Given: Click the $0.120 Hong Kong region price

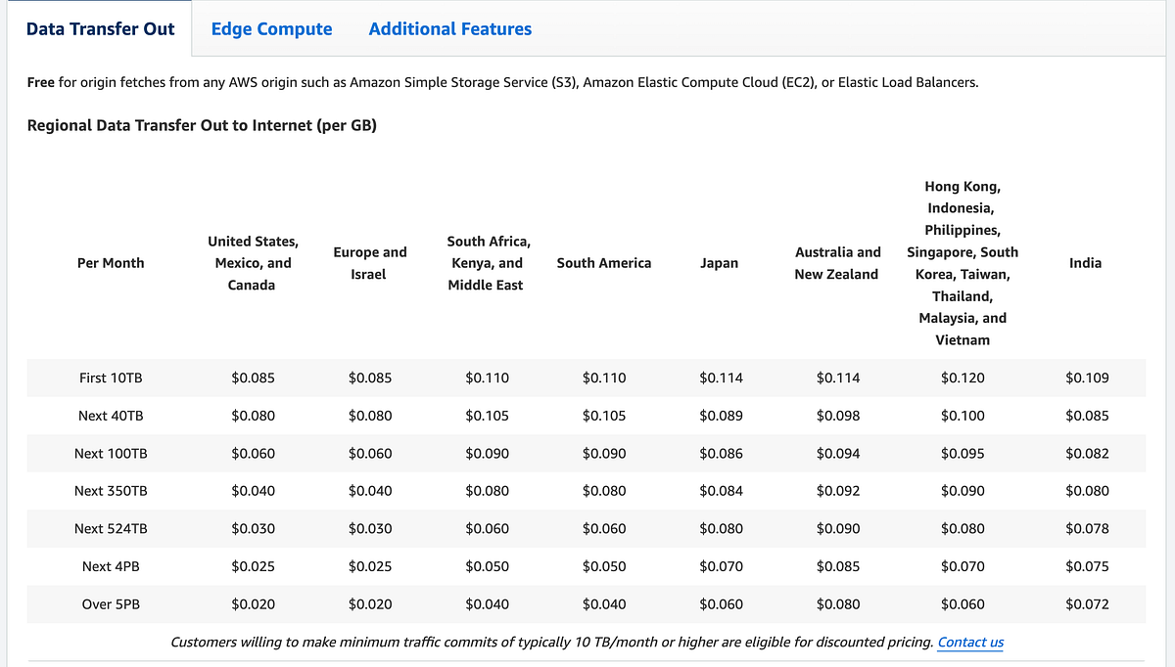Looking at the screenshot, I should 963,378.
